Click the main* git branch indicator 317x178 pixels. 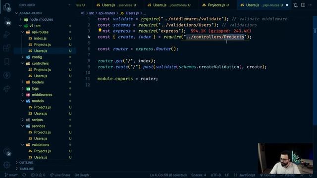pyautogui.click(x=11, y=175)
